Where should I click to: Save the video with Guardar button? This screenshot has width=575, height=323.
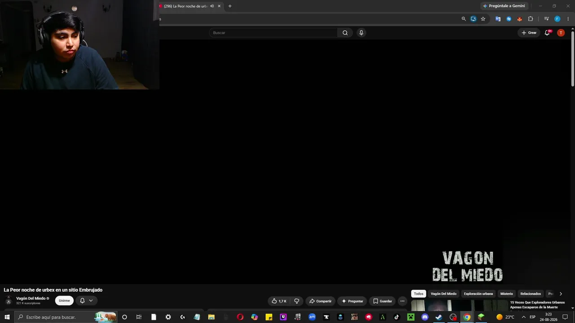(382, 301)
